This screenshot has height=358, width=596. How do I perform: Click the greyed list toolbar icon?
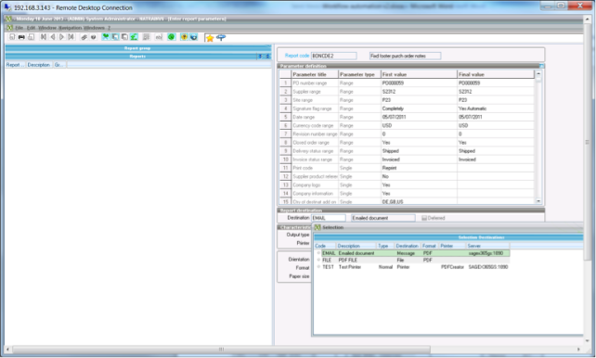(146, 37)
